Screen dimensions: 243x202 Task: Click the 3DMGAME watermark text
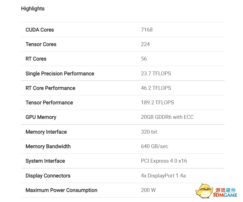[x=226, y=195]
